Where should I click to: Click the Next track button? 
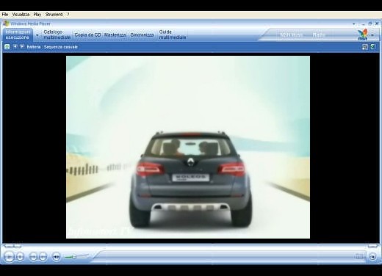coord(43,256)
